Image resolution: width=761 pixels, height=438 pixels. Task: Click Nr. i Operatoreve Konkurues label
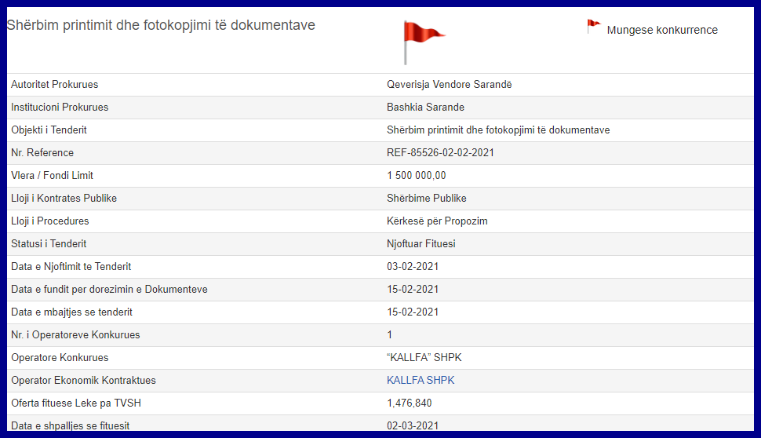pos(75,335)
